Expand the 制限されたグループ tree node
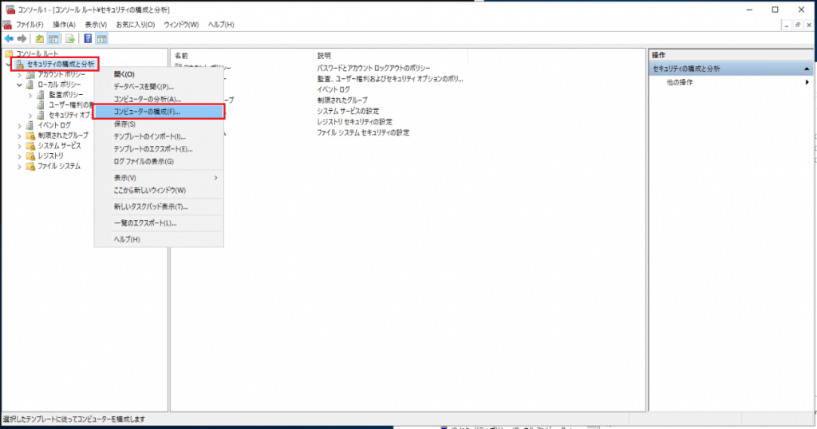This screenshot has width=817, height=429. tap(20, 136)
